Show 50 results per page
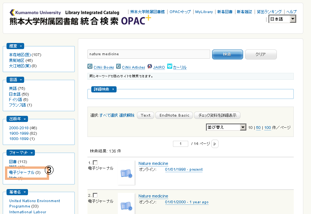This screenshot has height=214, width=311. coord(258,128)
